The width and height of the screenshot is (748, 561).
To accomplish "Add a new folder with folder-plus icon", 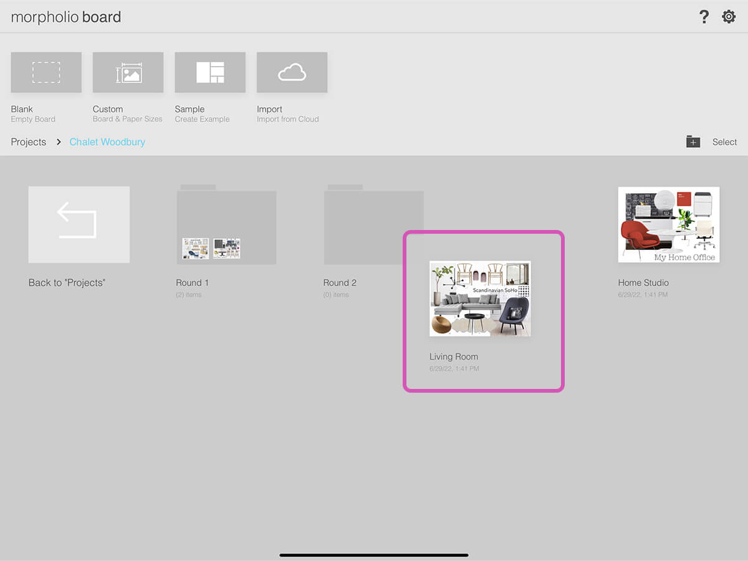I will [x=693, y=141].
